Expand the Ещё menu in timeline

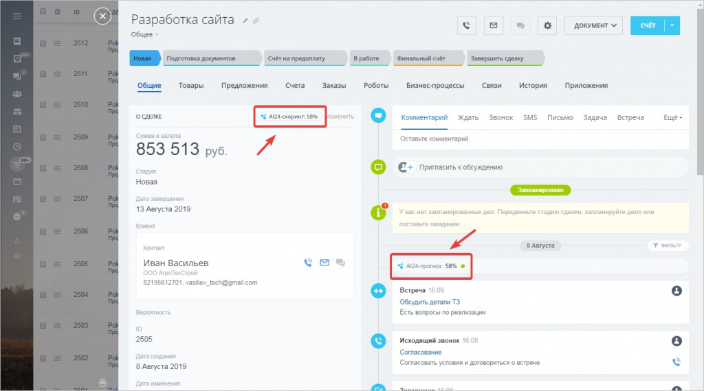coord(672,118)
